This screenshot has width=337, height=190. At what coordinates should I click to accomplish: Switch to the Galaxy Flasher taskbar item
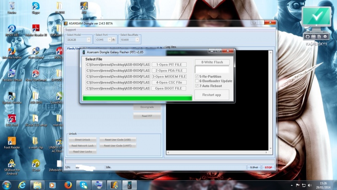129,185
